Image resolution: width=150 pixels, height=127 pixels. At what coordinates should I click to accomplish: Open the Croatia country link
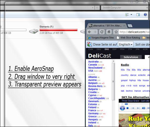pyautogui.click(x=92, y=92)
